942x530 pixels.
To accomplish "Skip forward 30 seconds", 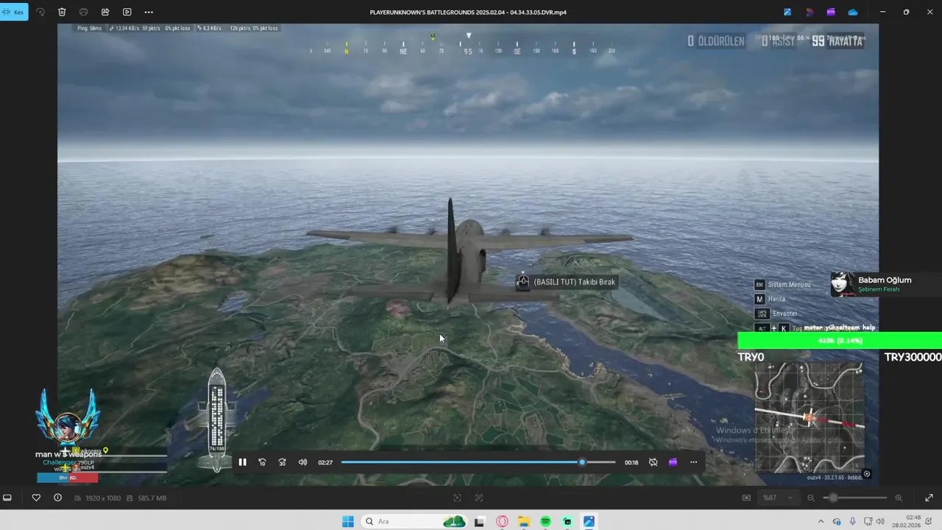I will pos(282,462).
